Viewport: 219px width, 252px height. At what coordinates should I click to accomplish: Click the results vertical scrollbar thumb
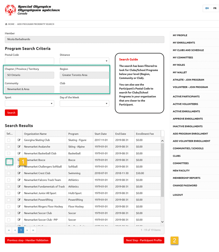(162, 170)
